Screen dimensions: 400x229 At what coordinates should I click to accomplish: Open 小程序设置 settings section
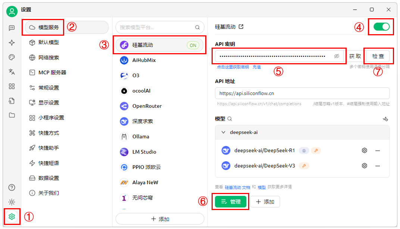pyautogui.click(x=67, y=118)
